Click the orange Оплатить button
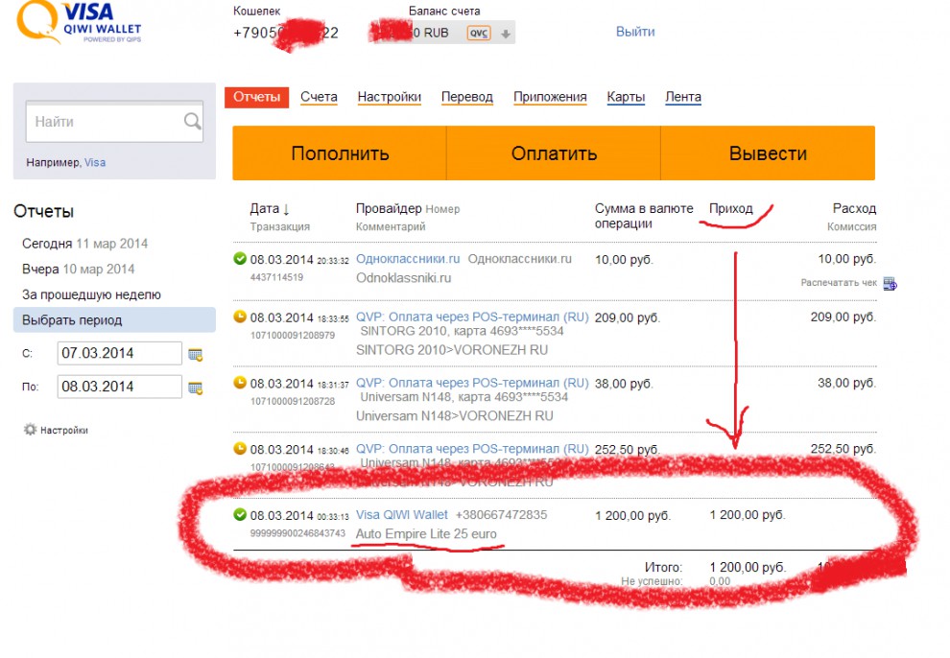This screenshot has width=950, height=658. (x=554, y=153)
